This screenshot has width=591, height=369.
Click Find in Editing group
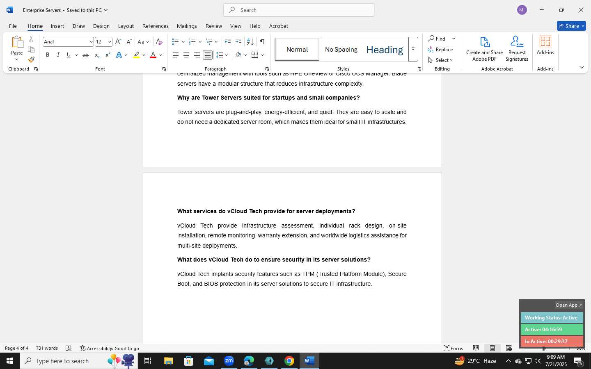[437, 39]
